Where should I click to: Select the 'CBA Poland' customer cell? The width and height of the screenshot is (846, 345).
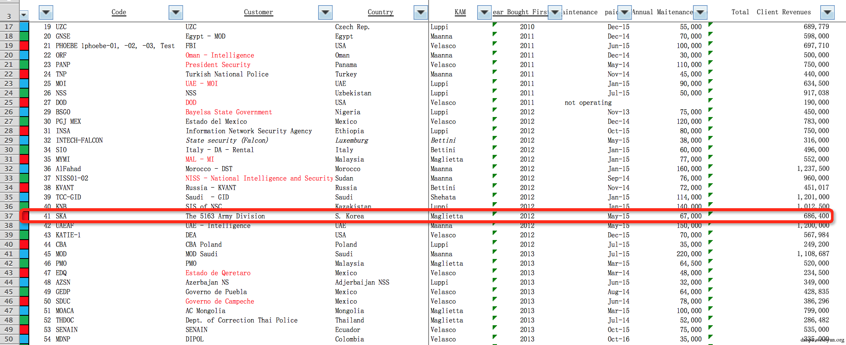pyautogui.click(x=204, y=244)
